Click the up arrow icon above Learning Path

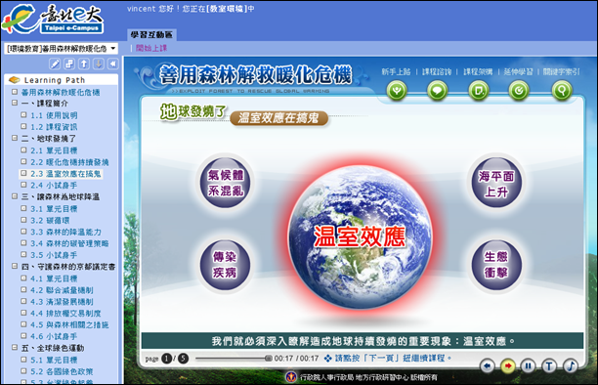coord(84,64)
